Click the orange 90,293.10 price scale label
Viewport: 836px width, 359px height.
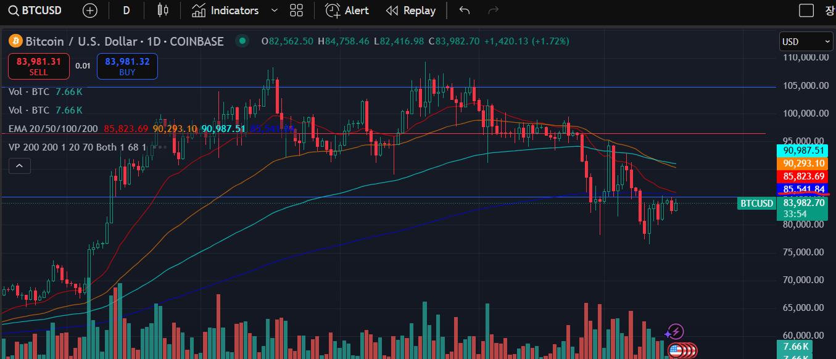click(803, 163)
